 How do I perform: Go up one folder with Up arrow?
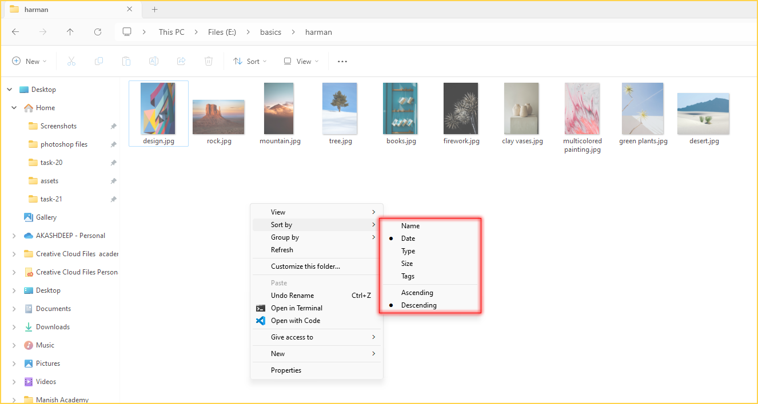pyautogui.click(x=70, y=32)
